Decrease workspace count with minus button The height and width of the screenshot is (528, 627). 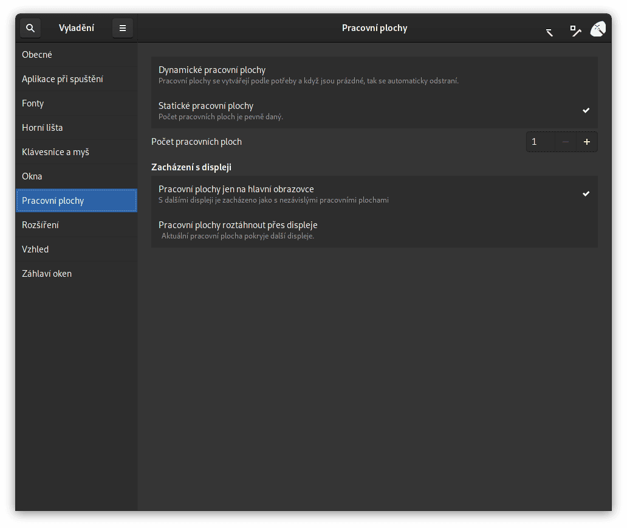tap(566, 142)
